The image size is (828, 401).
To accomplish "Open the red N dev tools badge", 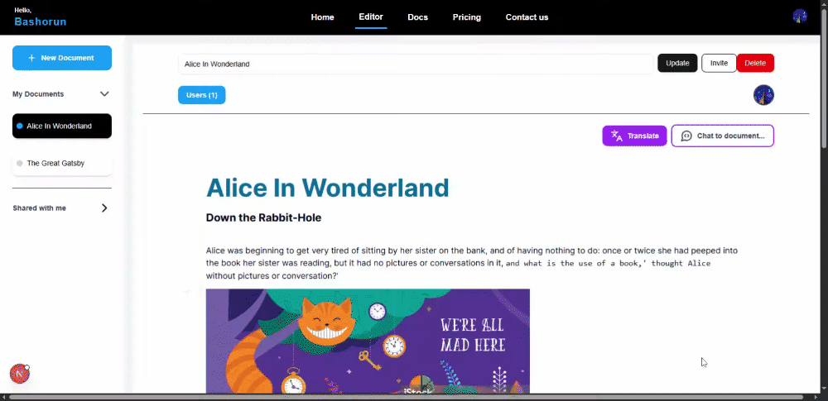I will 20,374.
